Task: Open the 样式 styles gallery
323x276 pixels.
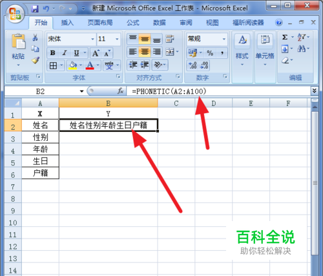Action: coord(242,50)
